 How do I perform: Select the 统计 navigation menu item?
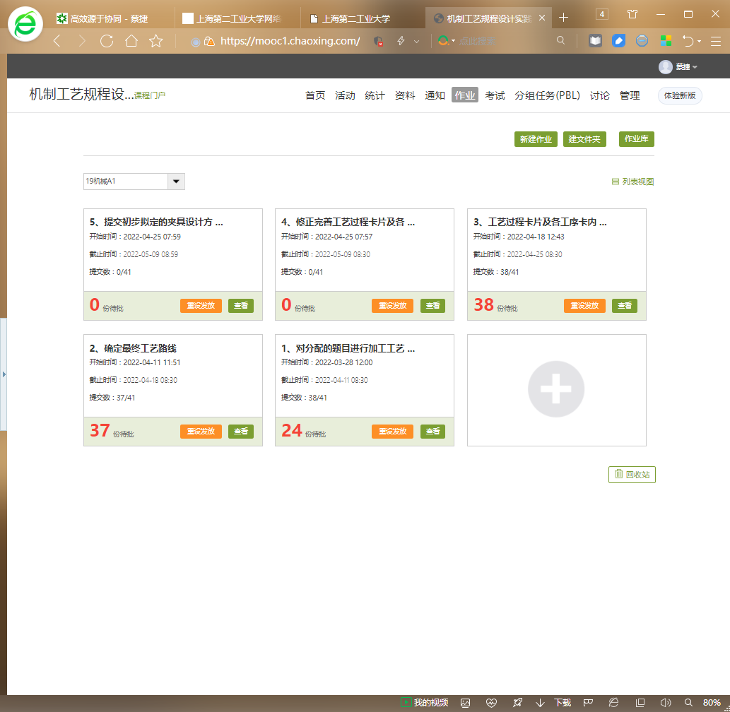pyautogui.click(x=375, y=95)
